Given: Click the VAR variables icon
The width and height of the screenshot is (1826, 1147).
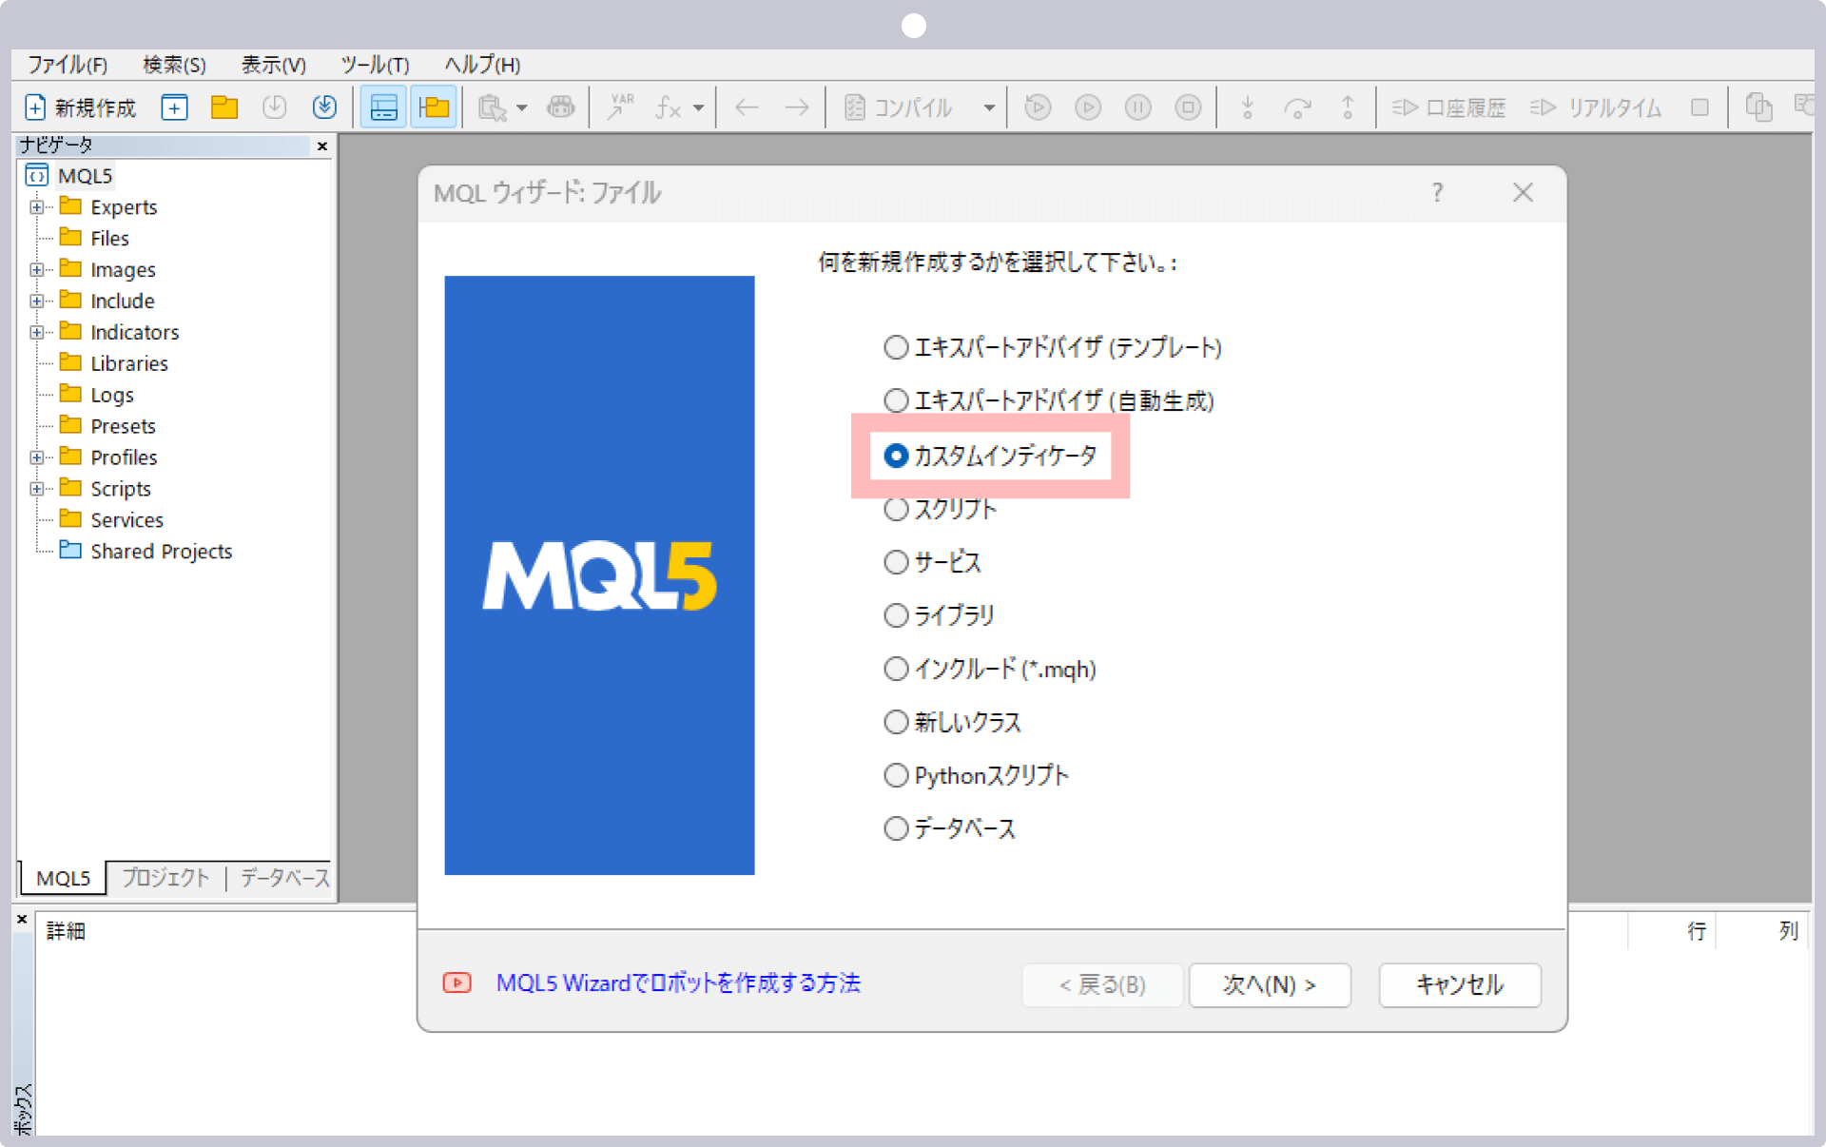Looking at the screenshot, I should [x=621, y=107].
